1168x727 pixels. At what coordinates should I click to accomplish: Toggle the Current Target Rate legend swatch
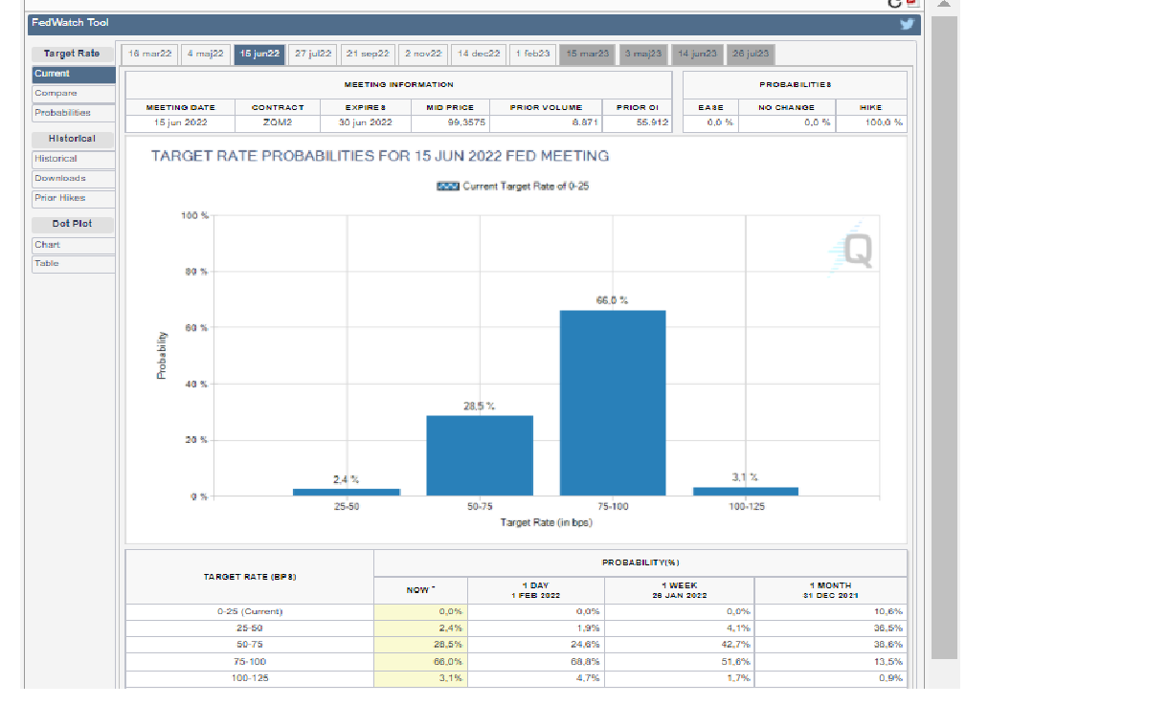click(x=448, y=187)
